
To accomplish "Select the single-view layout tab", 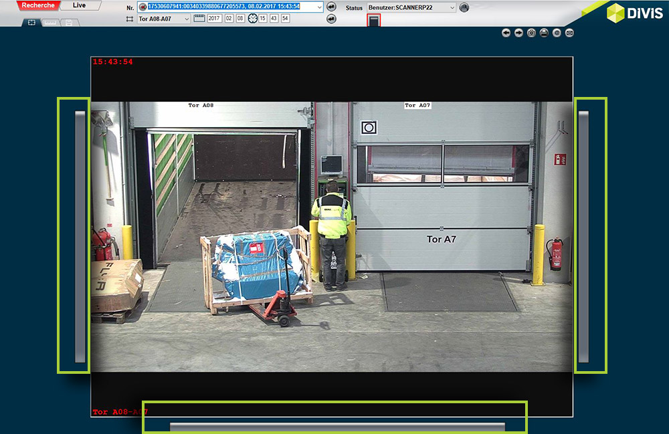I will (31, 22).
